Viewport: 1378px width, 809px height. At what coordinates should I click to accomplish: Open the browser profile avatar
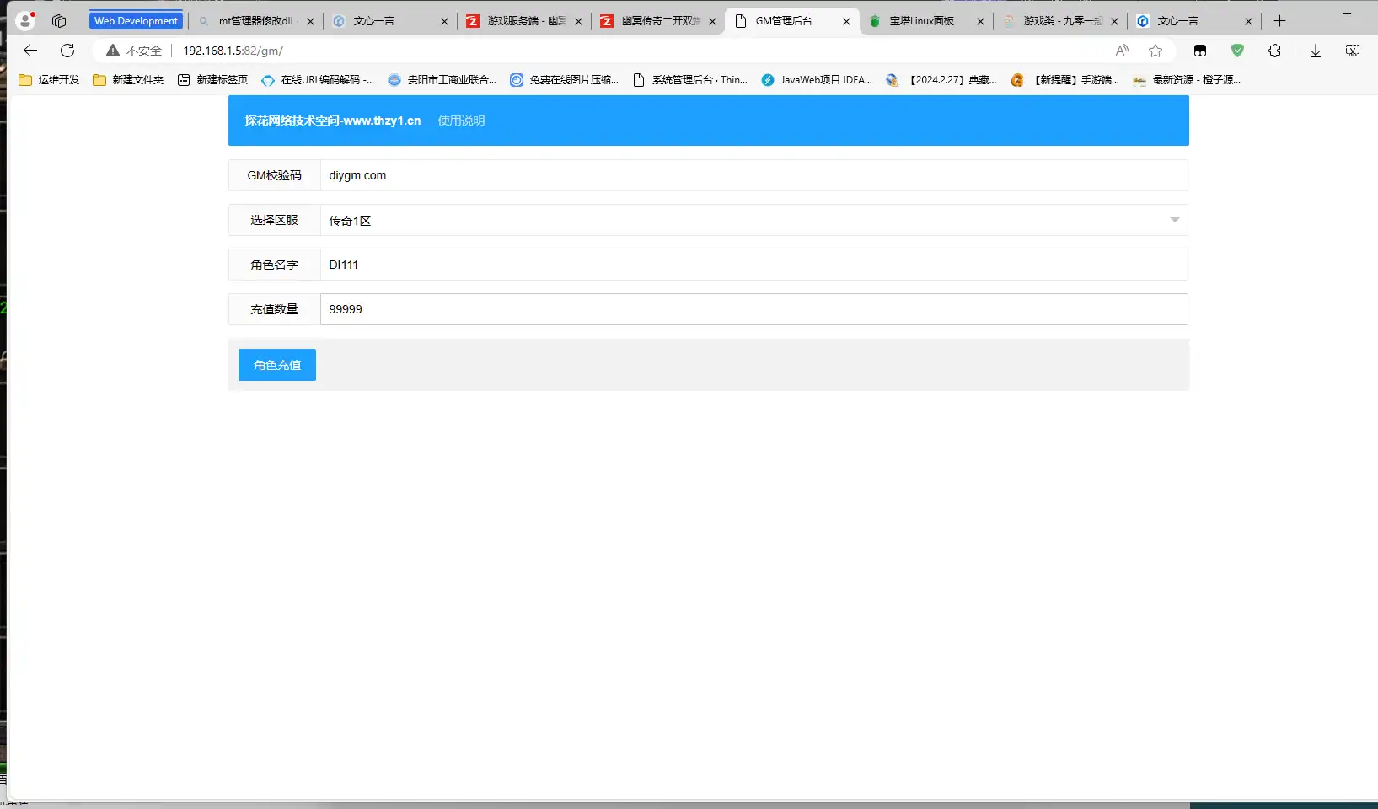pyautogui.click(x=26, y=20)
